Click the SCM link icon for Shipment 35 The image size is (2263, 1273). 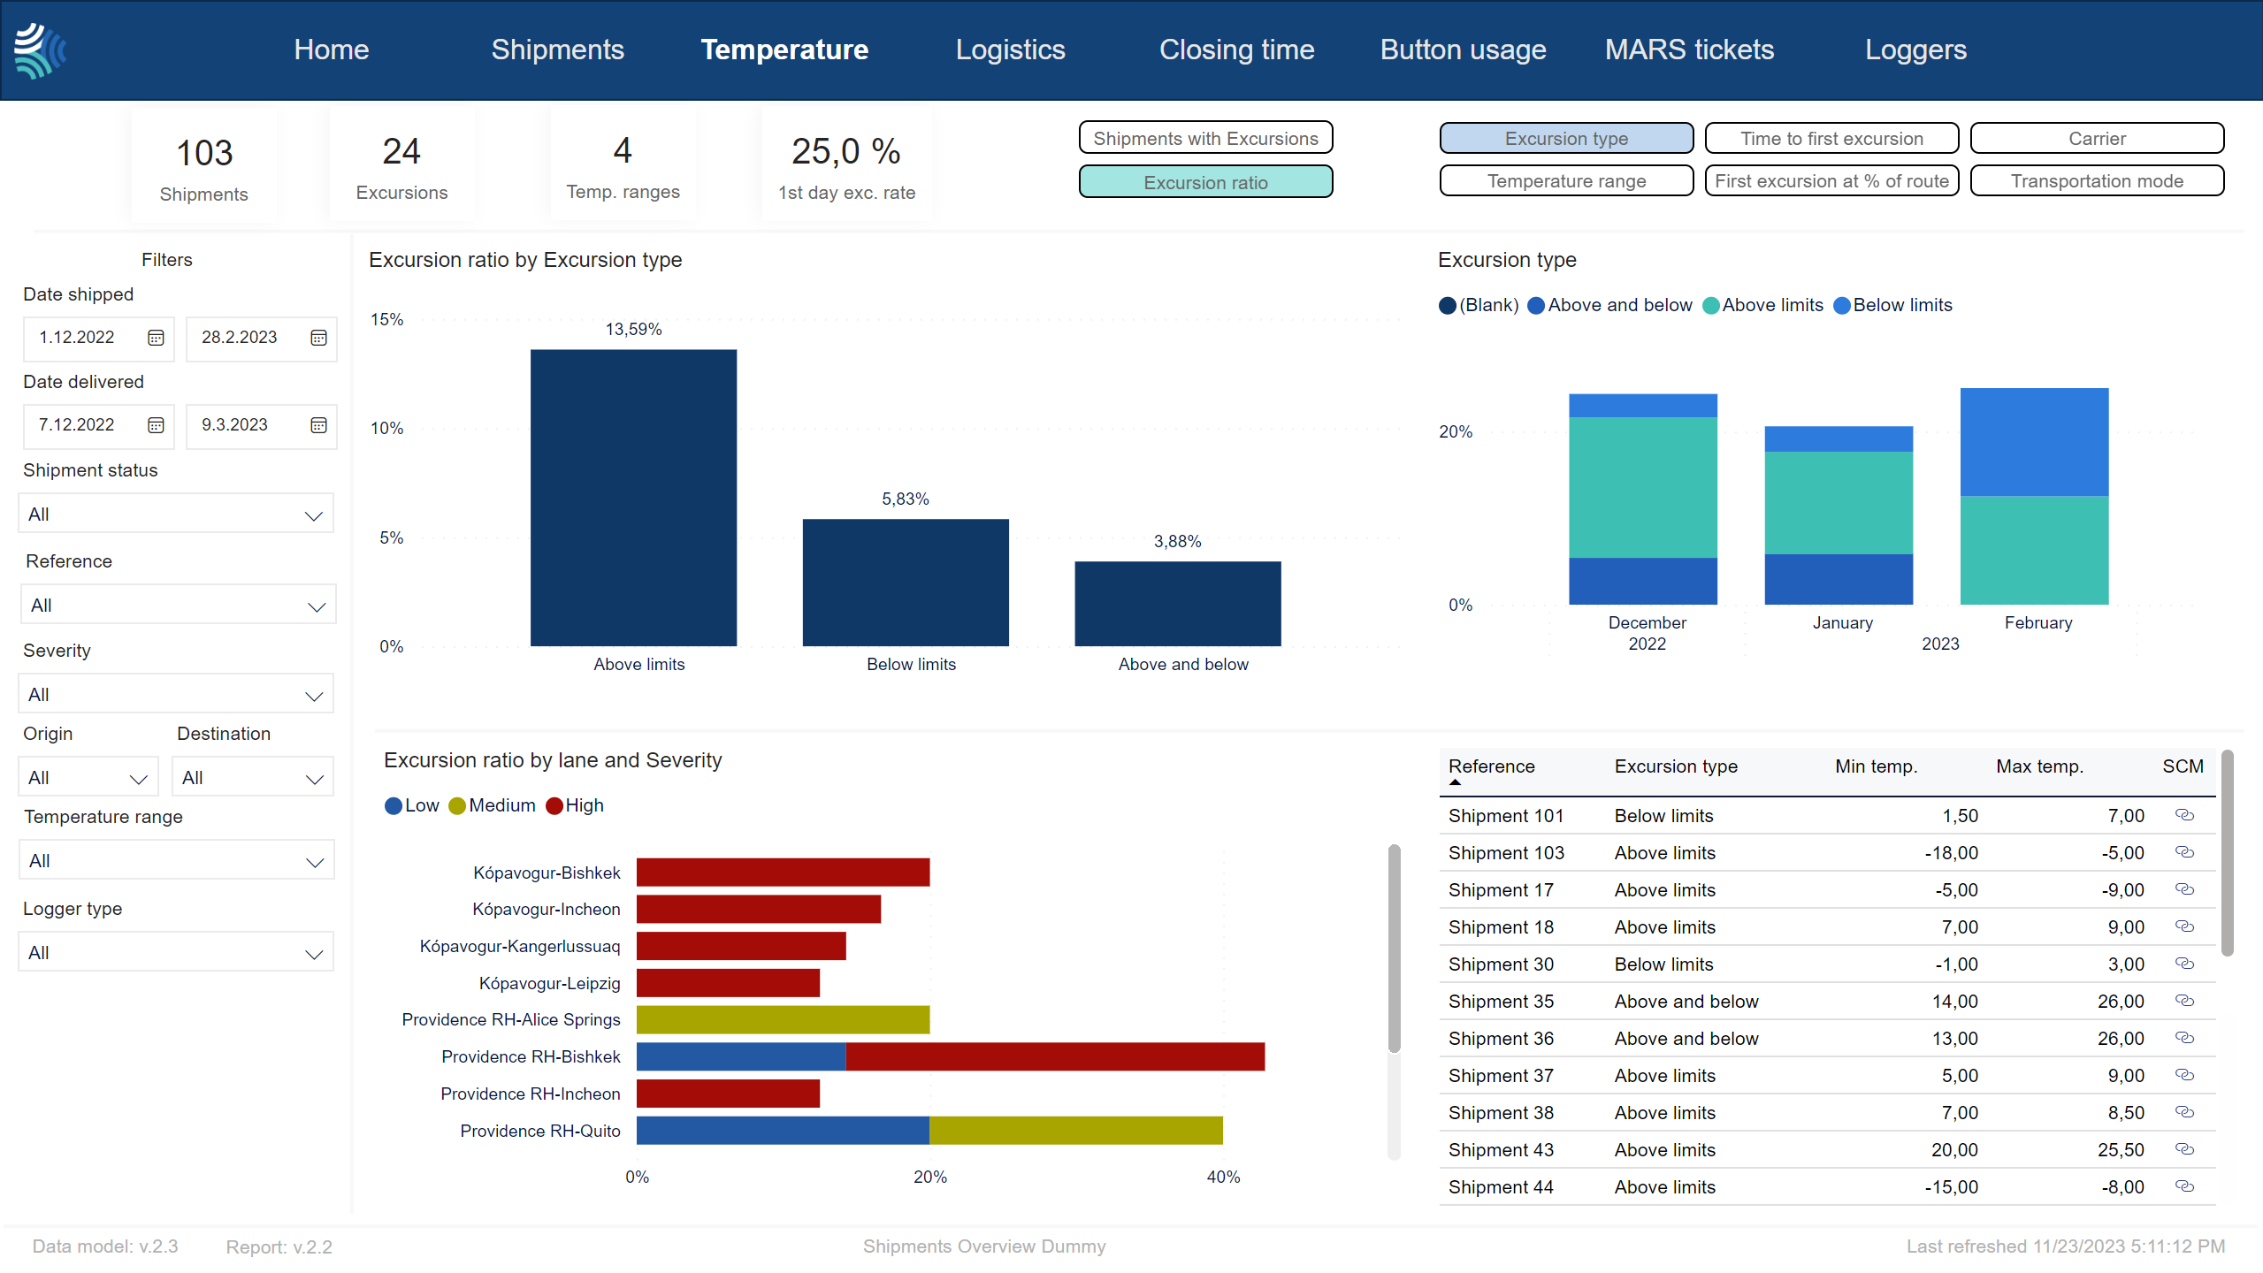coord(2187,1001)
